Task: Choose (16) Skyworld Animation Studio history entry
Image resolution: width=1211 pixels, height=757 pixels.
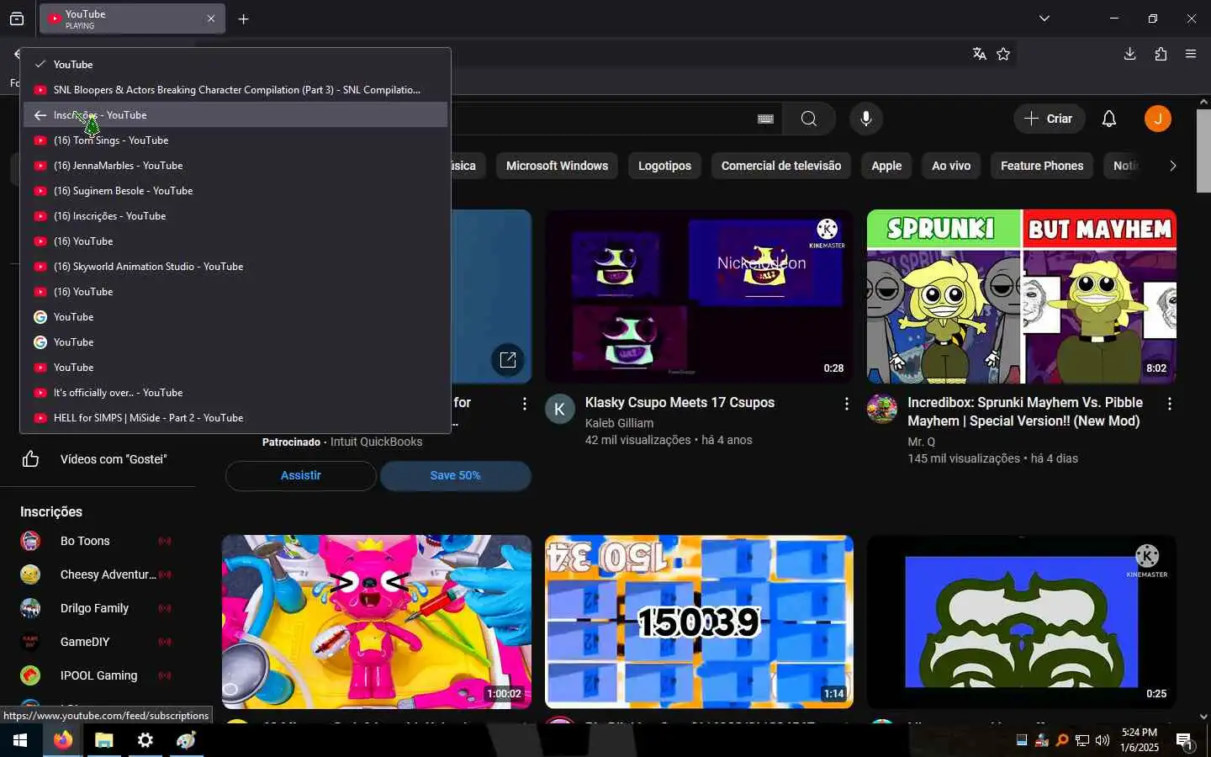Action: (235, 267)
